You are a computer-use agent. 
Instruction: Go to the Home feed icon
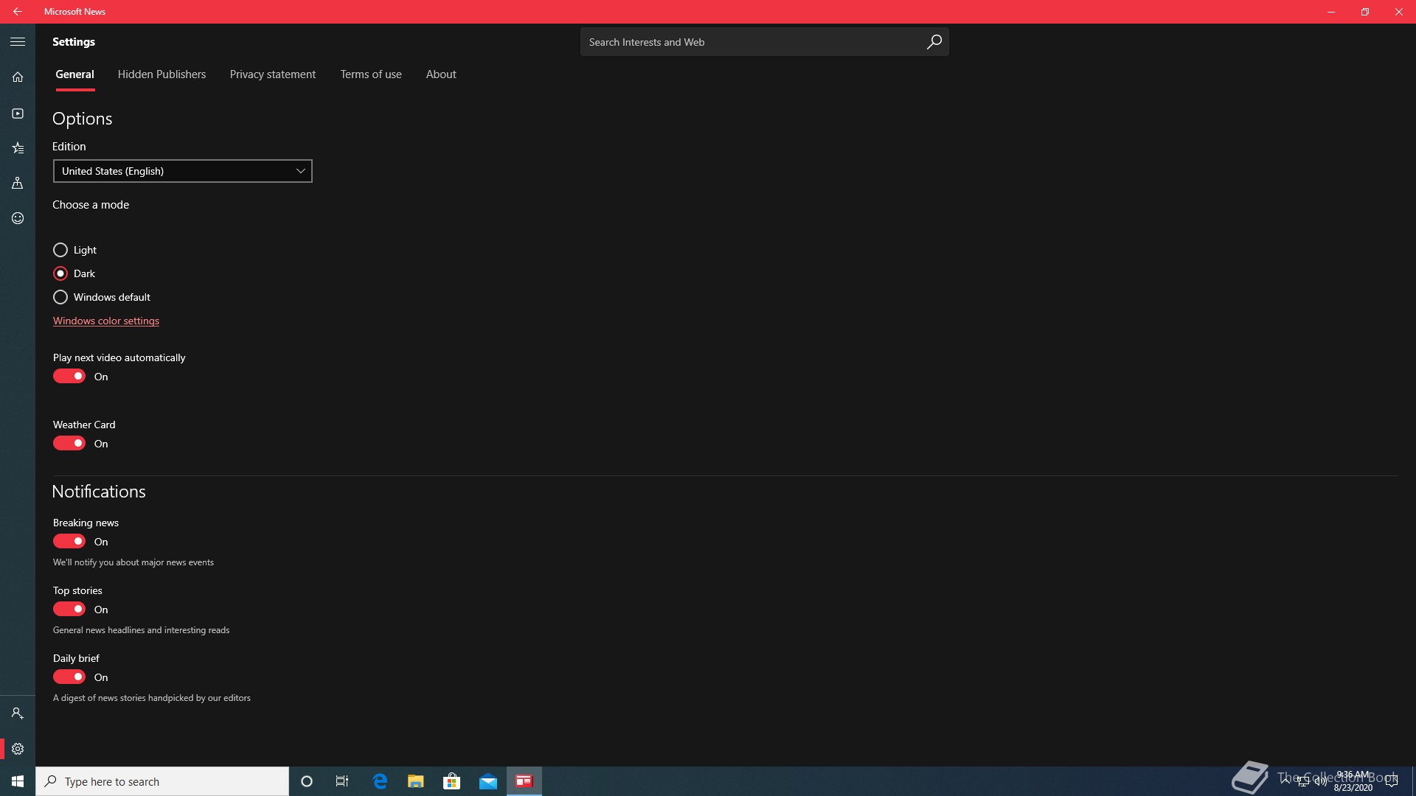click(x=18, y=77)
